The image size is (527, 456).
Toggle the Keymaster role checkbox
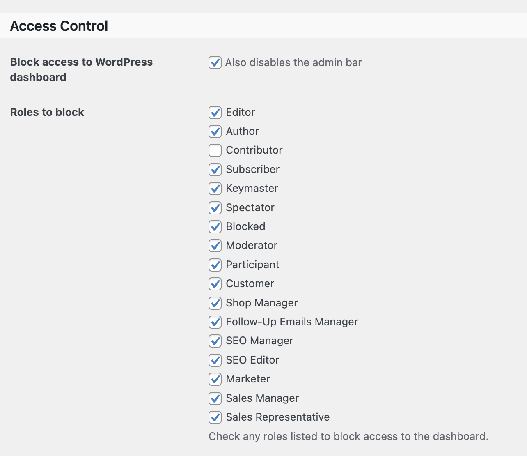pos(215,189)
